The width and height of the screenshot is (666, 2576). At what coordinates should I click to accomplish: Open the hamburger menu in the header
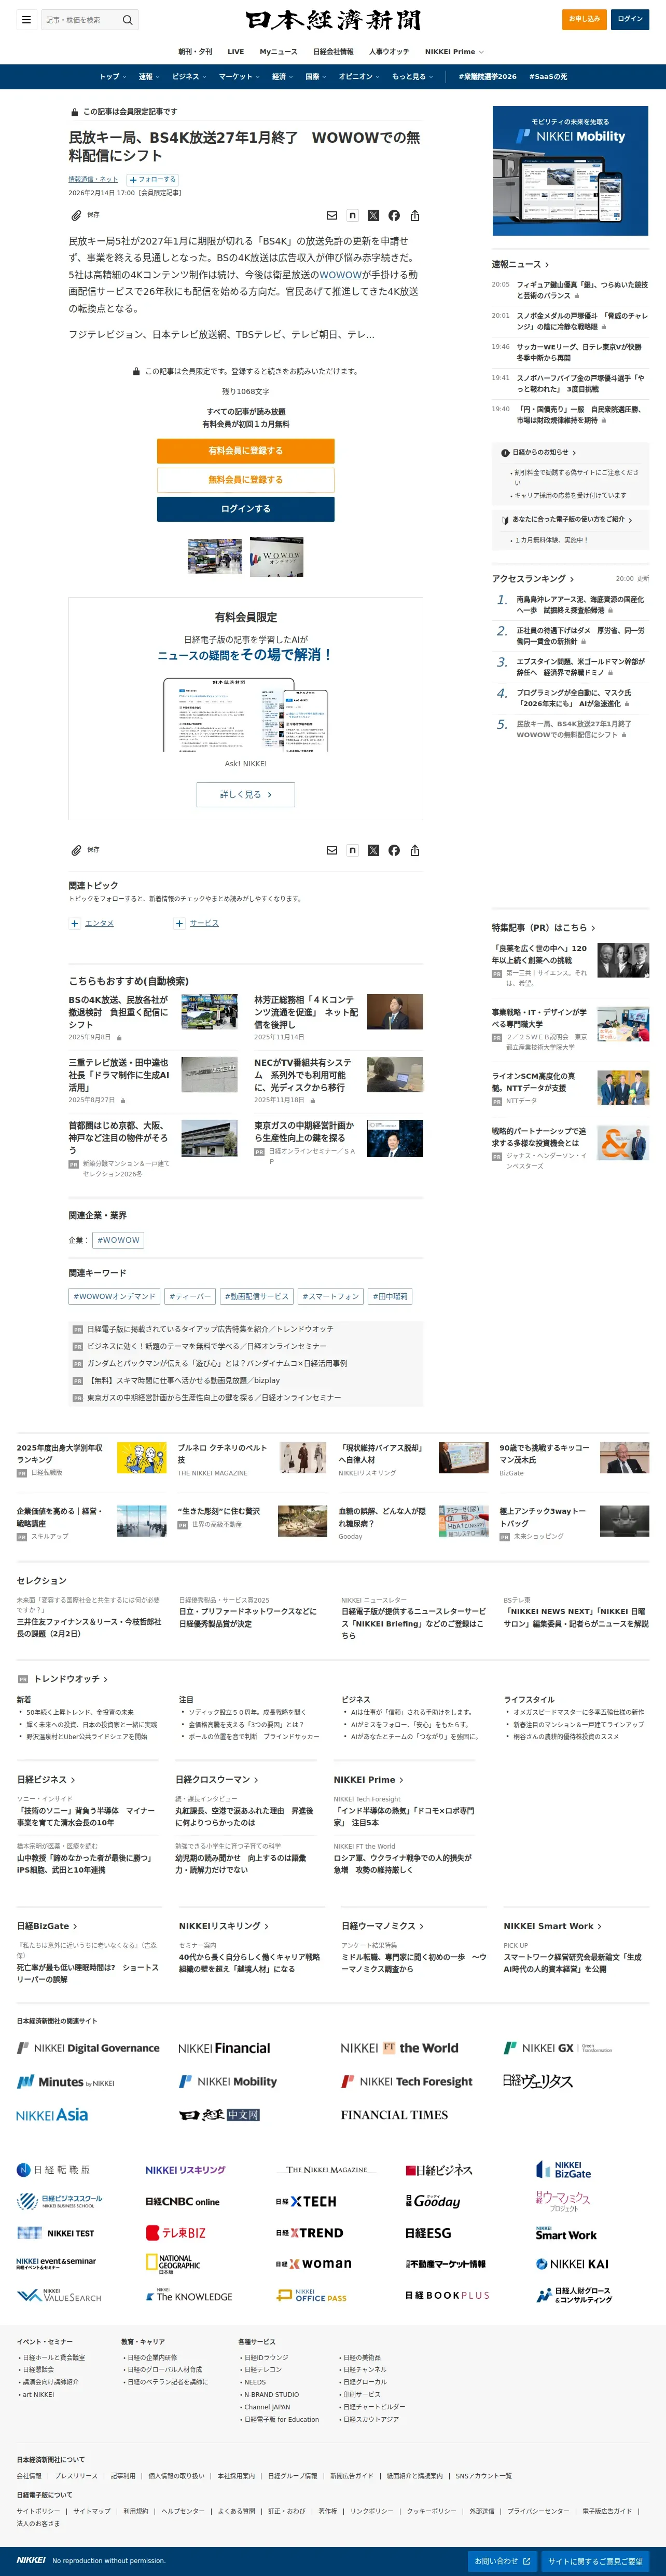coord(26,20)
